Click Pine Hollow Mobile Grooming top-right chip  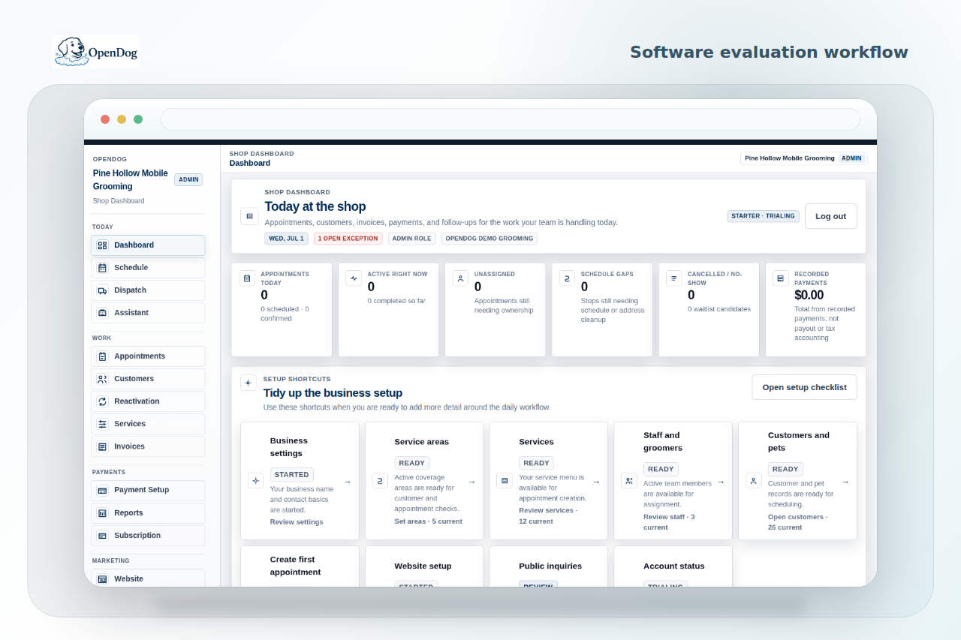tap(803, 158)
